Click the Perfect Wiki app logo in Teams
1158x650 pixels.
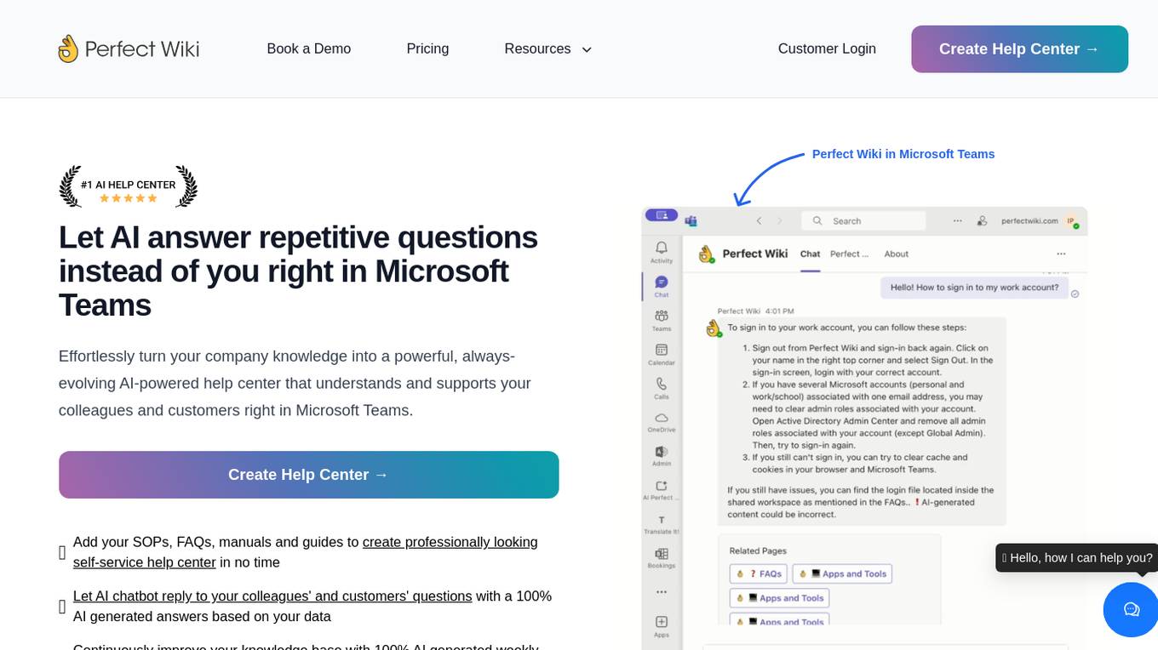pos(706,254)
